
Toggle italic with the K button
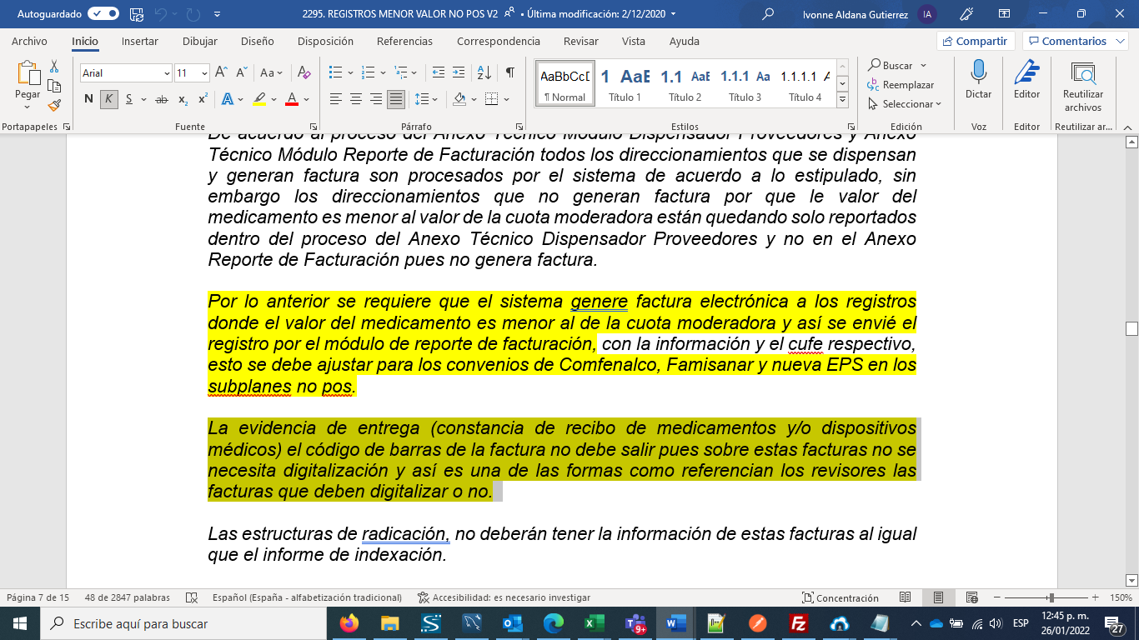click(109, 99)
